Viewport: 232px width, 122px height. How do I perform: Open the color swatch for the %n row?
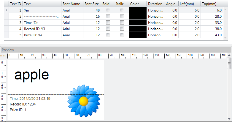(138, 10)
